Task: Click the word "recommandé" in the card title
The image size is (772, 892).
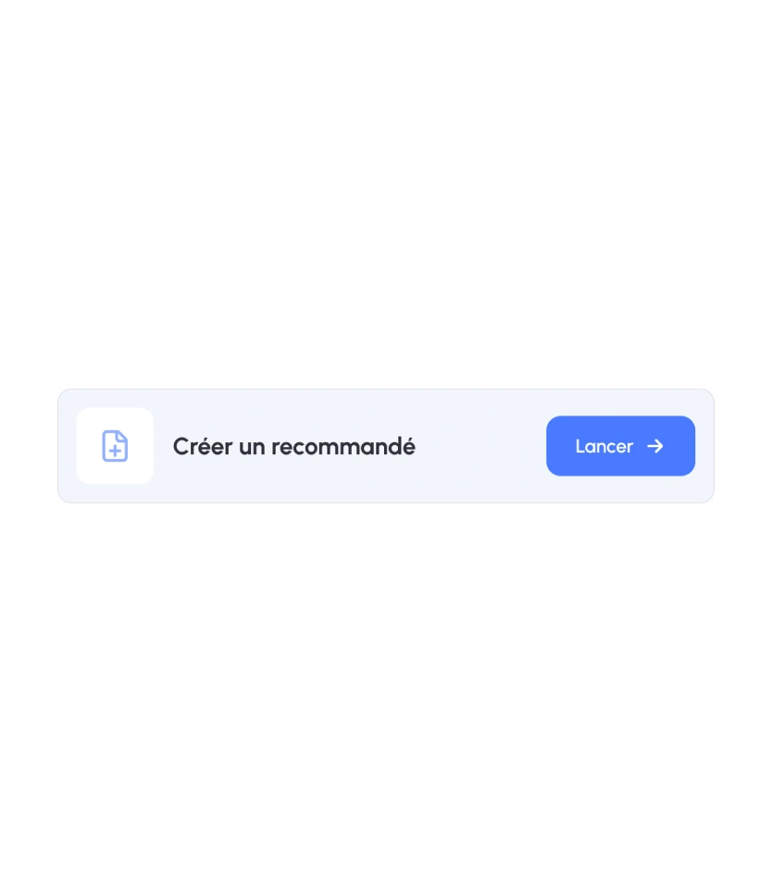Action: click(x=343, y=447)
